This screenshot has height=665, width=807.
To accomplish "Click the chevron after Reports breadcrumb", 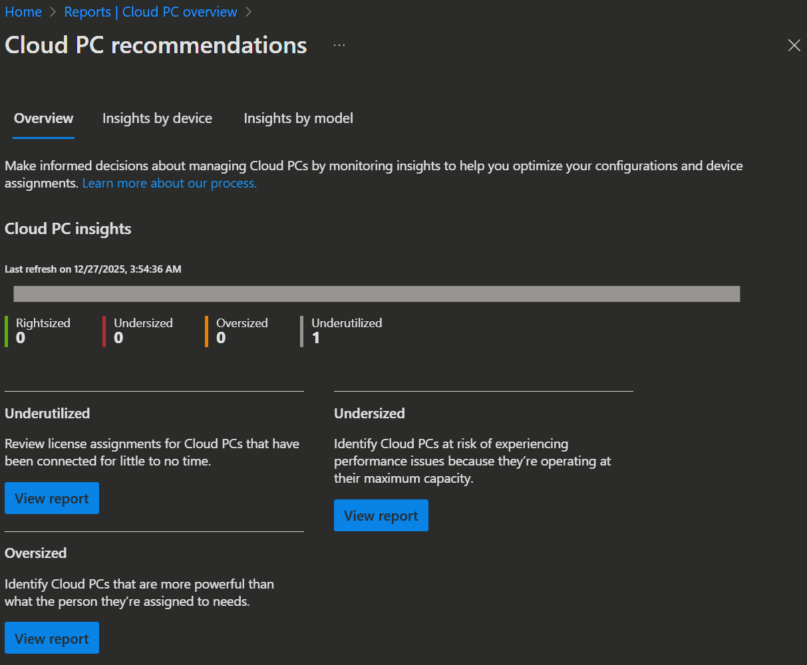I will tap(249, 12).
